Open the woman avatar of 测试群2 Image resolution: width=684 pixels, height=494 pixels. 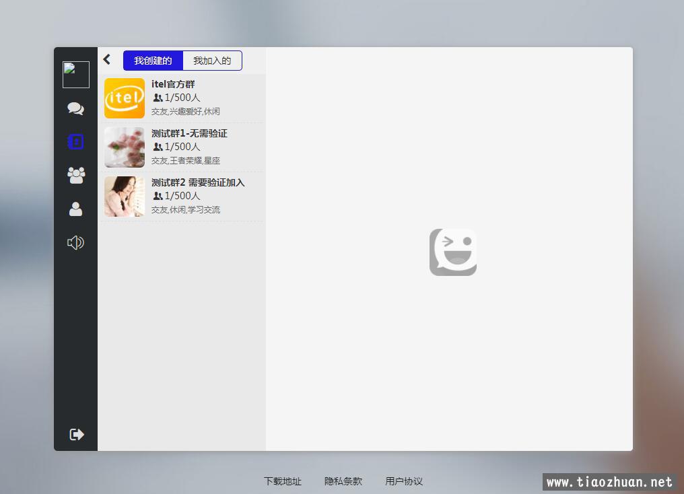click(125, 197)
